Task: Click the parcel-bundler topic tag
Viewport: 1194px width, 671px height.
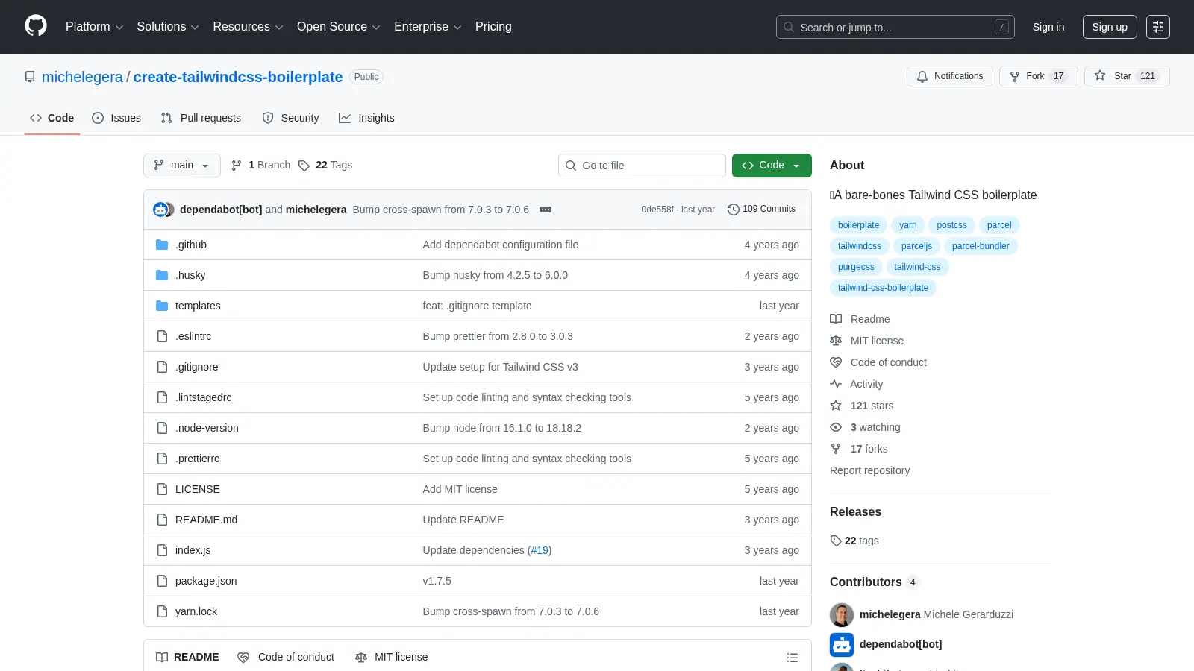Action: click(981, 246)
